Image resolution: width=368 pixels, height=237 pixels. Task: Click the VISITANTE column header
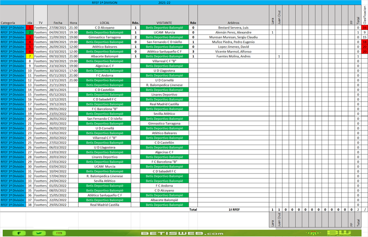(164, 15)
